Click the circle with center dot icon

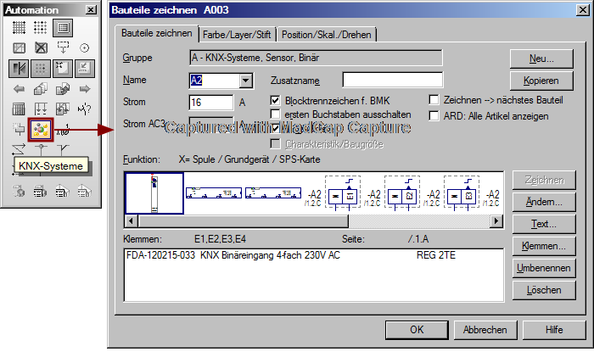(x=84, y=48)
